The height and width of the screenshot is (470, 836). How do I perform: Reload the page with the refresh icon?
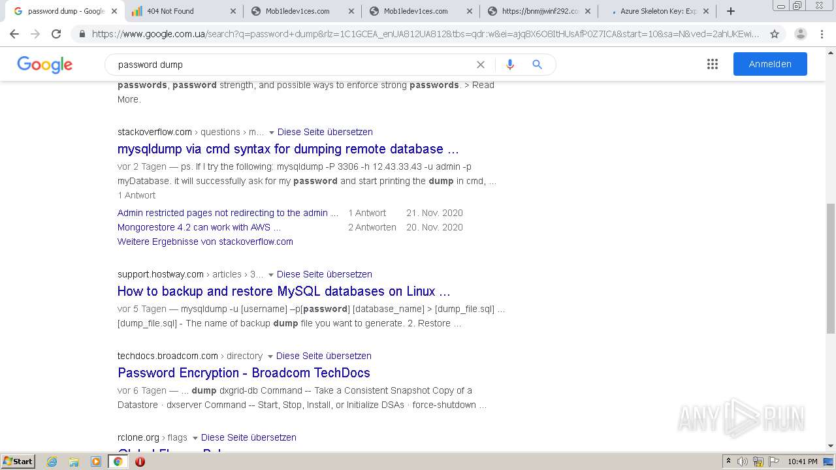click(x=56, y=34)
